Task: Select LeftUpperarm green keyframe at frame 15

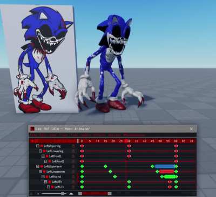Action: point(105,166)
